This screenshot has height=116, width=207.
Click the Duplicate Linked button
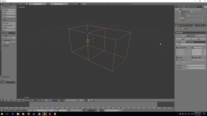point(9,25)
